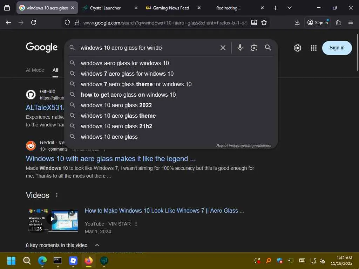Open the blue square app in taskbar
This screenshot has height=269, width=359.
point(73,260)
